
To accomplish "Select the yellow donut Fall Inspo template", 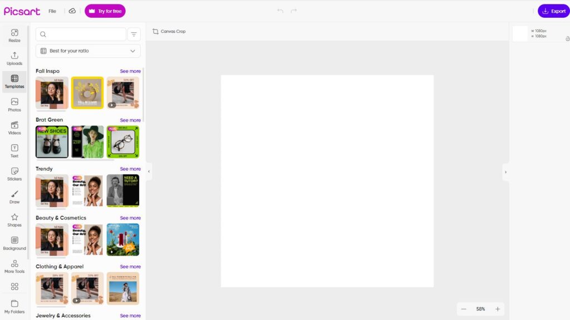I will (x=87, y=93).
